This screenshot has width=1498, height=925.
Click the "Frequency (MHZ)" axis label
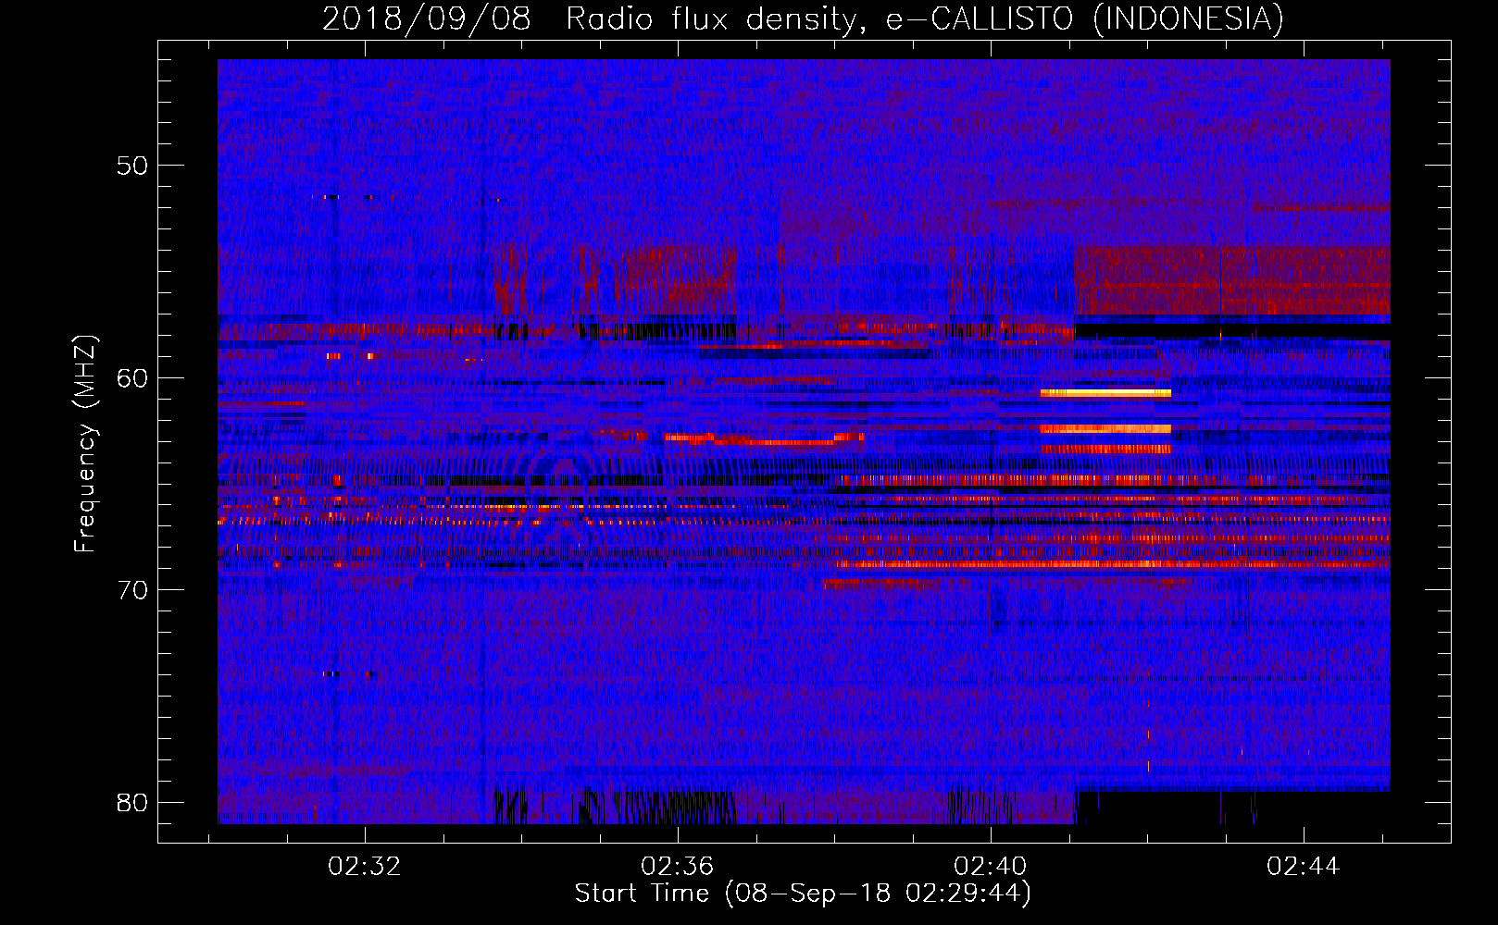click(x=84, y=444)
